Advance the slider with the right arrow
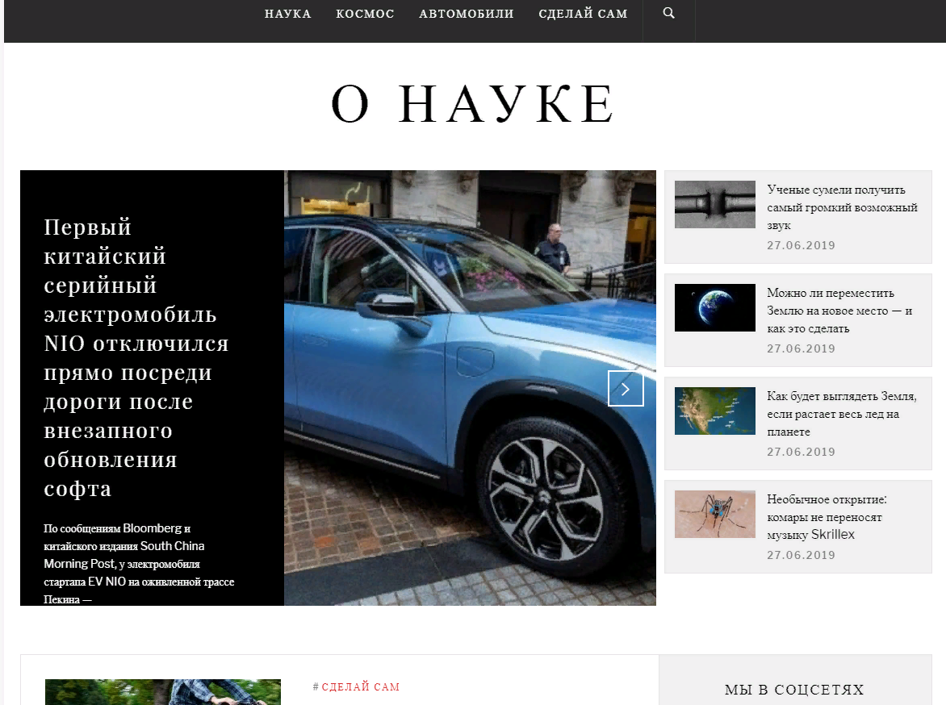The image size is (946, 705). pos(626,388)
